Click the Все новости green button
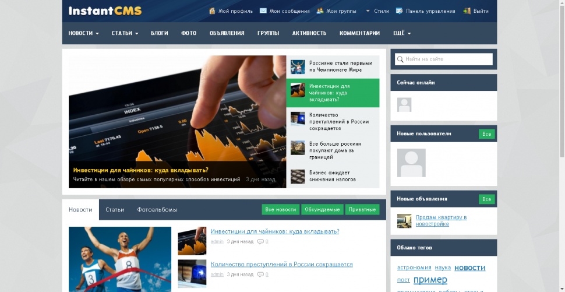This screenshot has width=565, height=292. click(281, 210)
